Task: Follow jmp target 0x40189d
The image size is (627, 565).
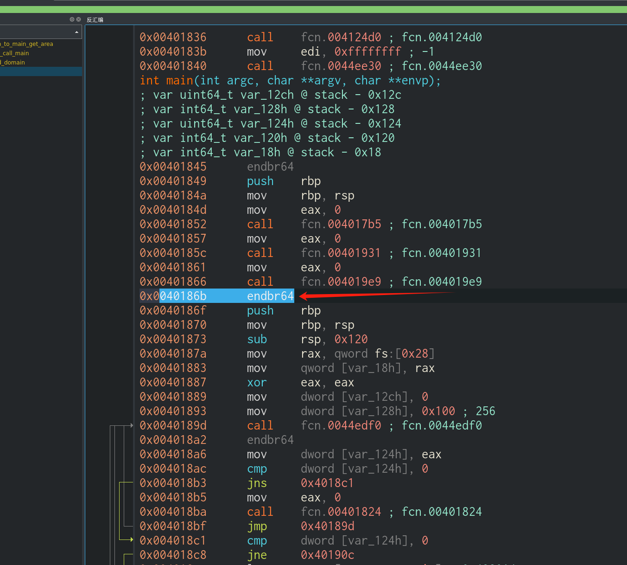Action: [328, 526]
